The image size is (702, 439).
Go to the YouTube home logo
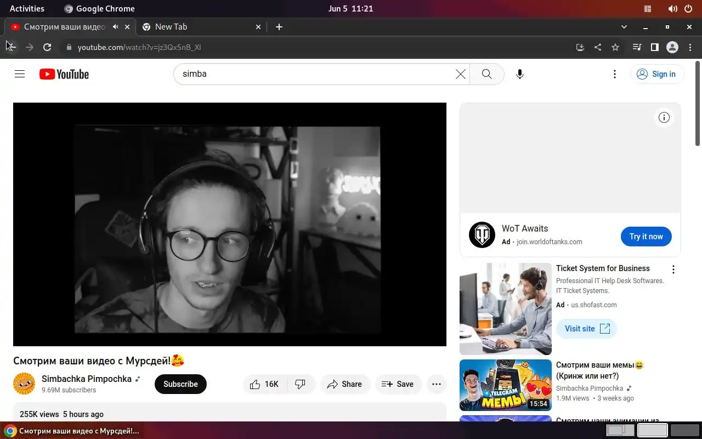click(x=64, y=74)
